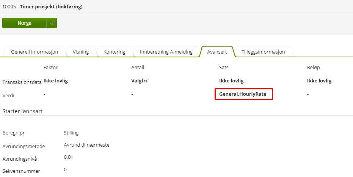Click the Timer prosjekt (bokføring) title

(x=51, y=7)
